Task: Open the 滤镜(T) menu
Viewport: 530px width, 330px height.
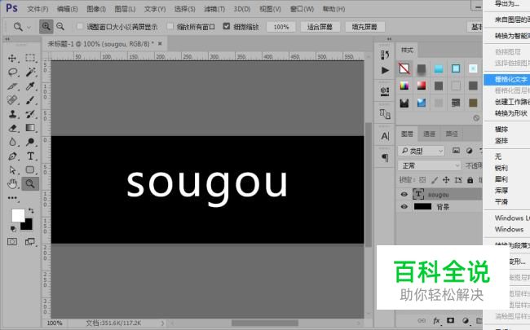Action: 214,9
